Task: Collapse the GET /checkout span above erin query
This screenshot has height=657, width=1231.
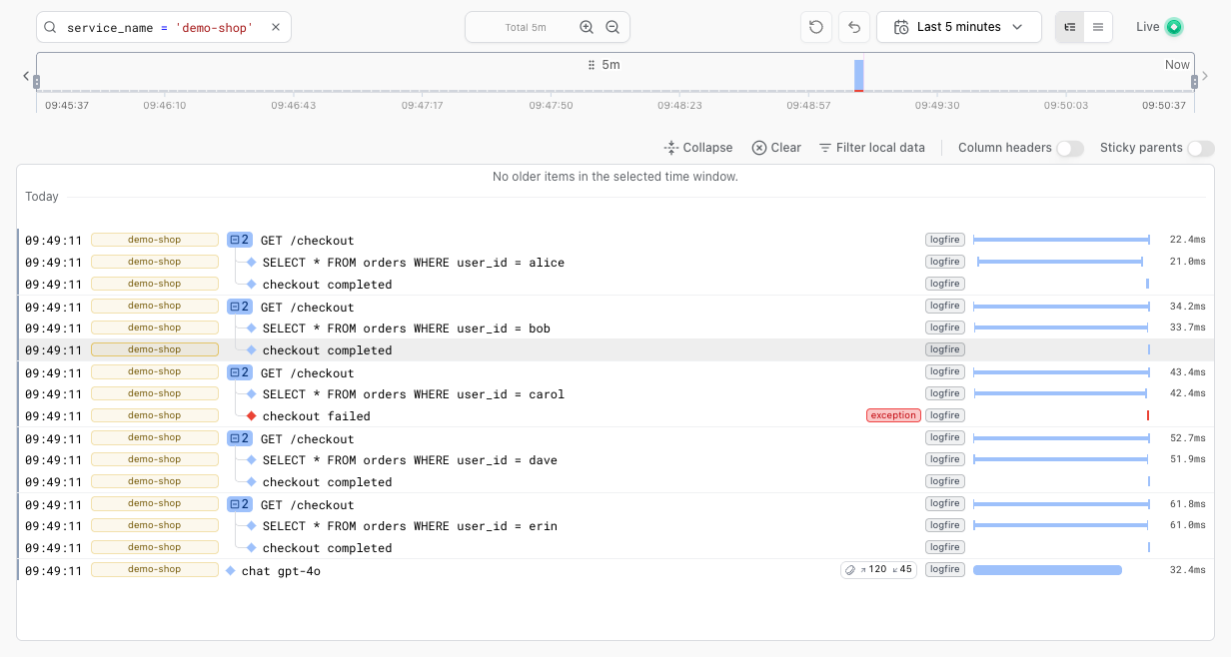Action: (x=240, y=504)
